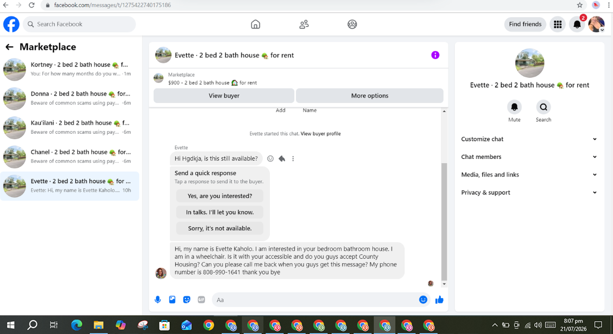Click the Facebook logo icon
Viewport: 613px width, 334px height.
[x=11, y=24]
